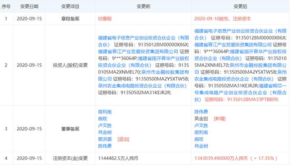This screenshot has height=165, width=291.
Task: Click the [退出] tag beside 蔡洪潮
Action: coord(123,139)
